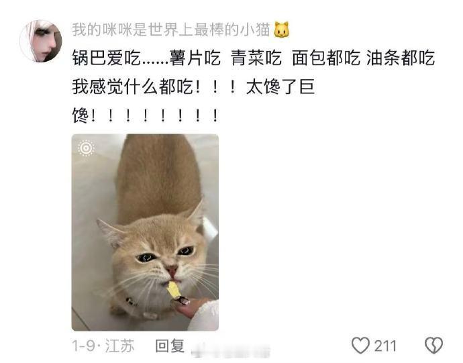Viewport: 463px width, 363px height.
Task: Dislike the comment with the broken heart icon
Action: (x=433, y=346)
